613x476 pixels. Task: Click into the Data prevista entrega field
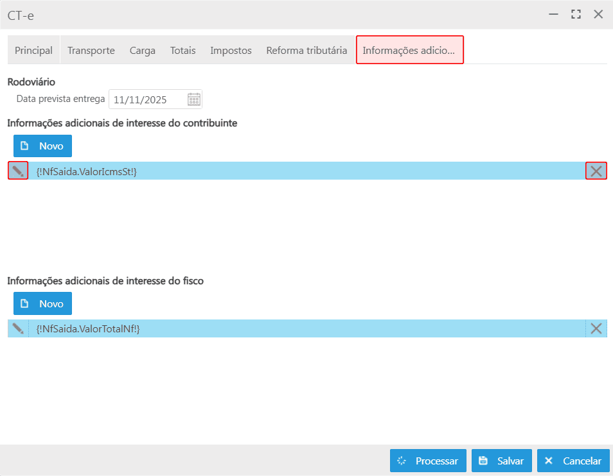147,99
